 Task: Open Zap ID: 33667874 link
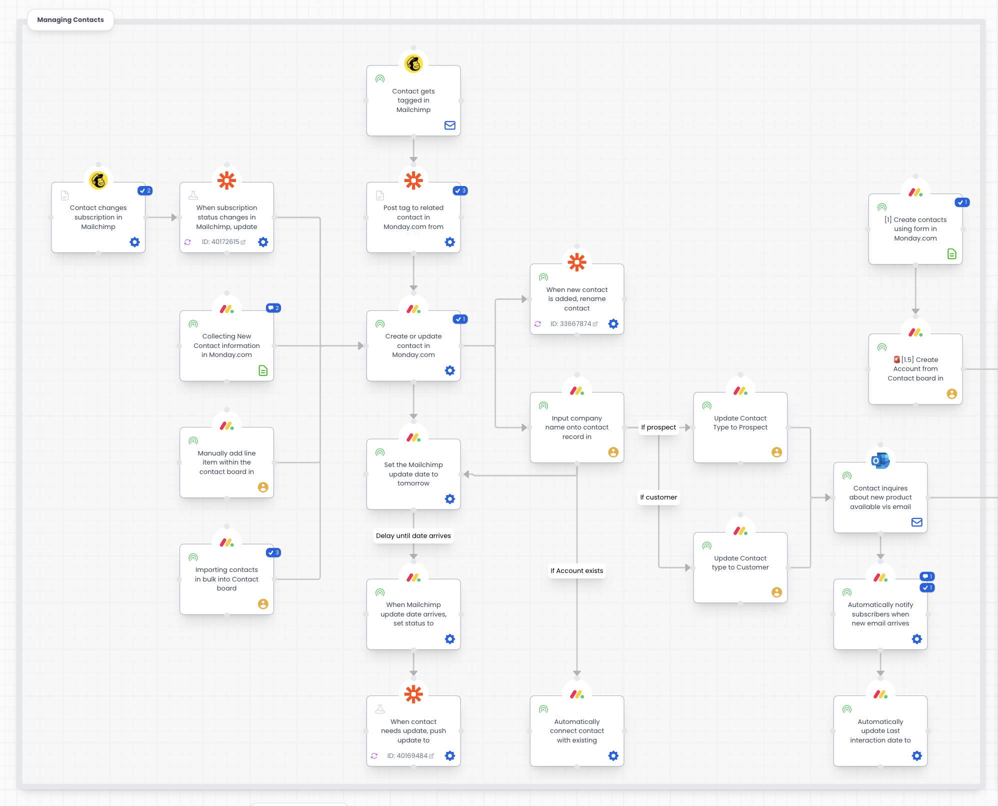pyautogui.click(x=574, y=324)
